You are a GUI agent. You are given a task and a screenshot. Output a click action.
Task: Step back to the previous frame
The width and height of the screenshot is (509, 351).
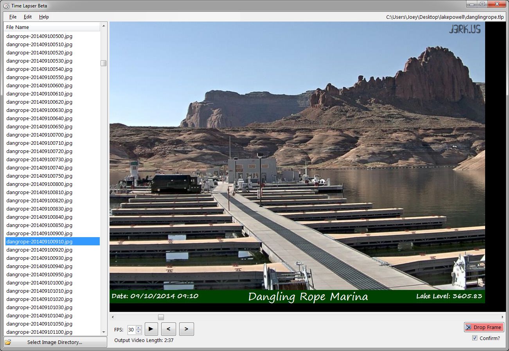(x=168, y=329)
